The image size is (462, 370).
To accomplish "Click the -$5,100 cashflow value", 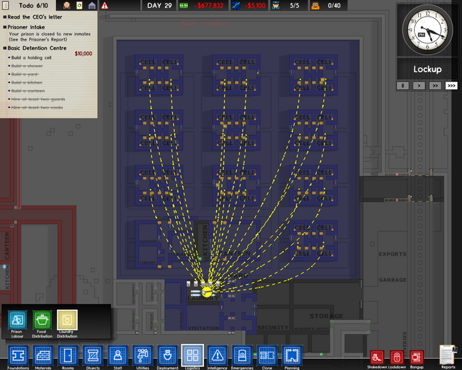I will point(255,5).
